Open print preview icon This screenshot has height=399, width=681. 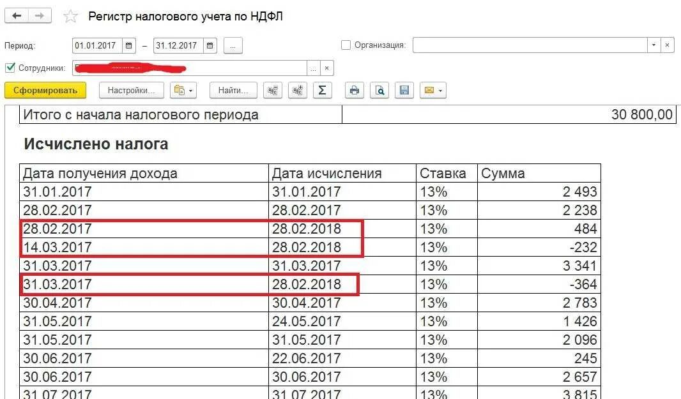coord(379,90)
